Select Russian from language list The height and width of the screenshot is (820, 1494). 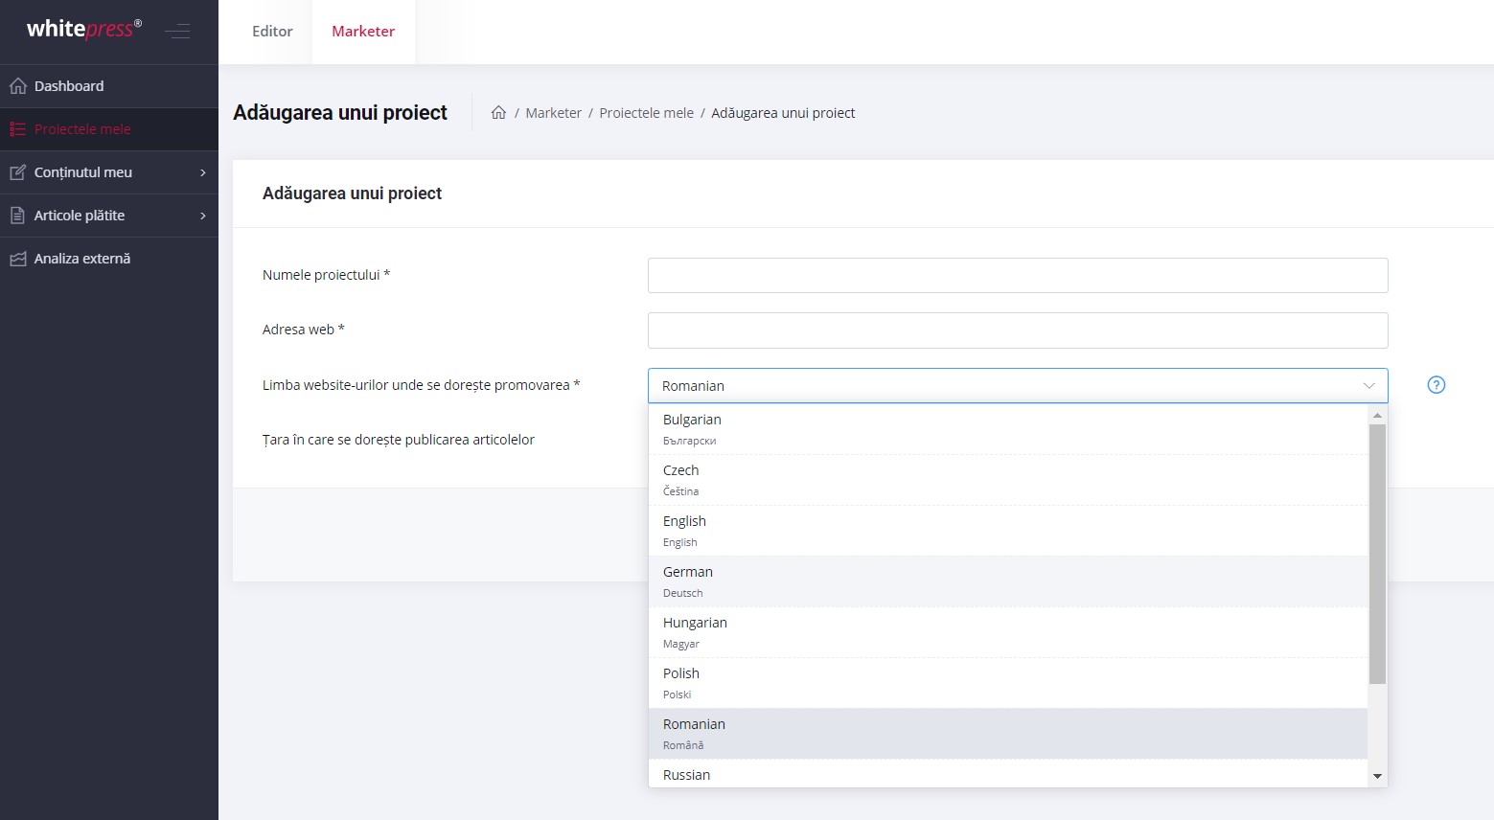pyautogui.click(x=1008, y=774)
